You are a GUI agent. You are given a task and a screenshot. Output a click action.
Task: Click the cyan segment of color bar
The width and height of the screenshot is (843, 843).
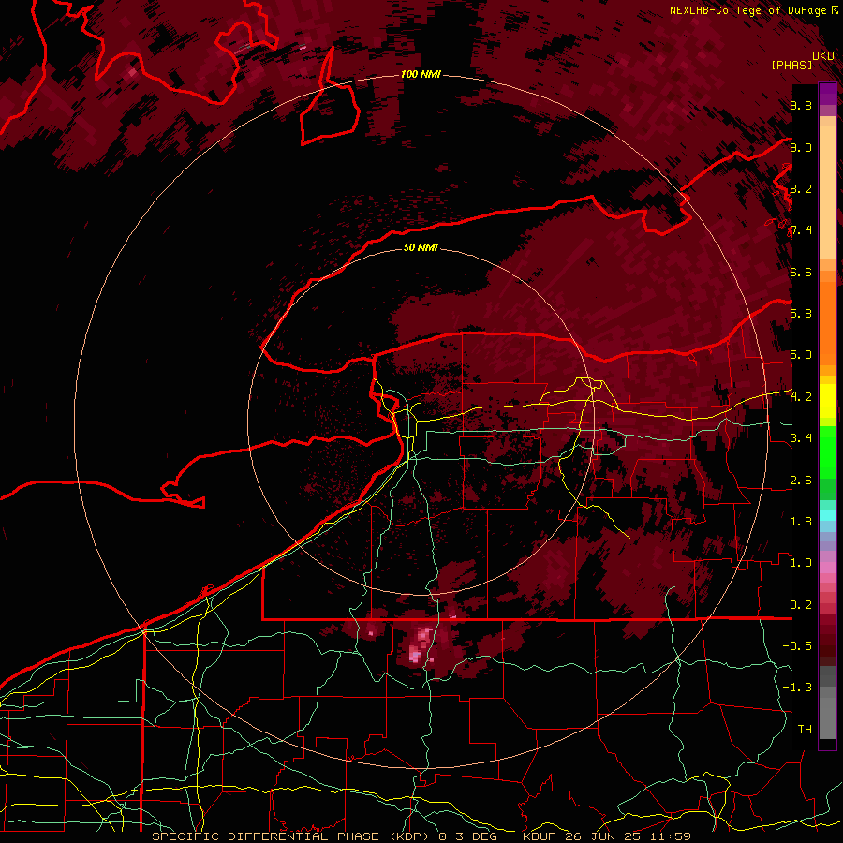[x=827, y=515]
